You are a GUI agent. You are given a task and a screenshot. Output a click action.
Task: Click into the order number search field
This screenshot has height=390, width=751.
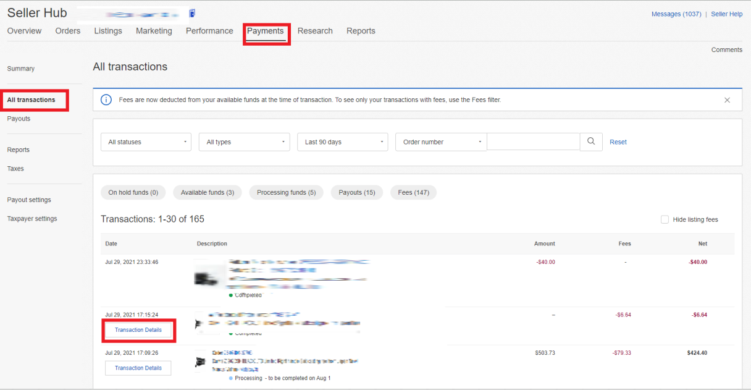[533, 142]
